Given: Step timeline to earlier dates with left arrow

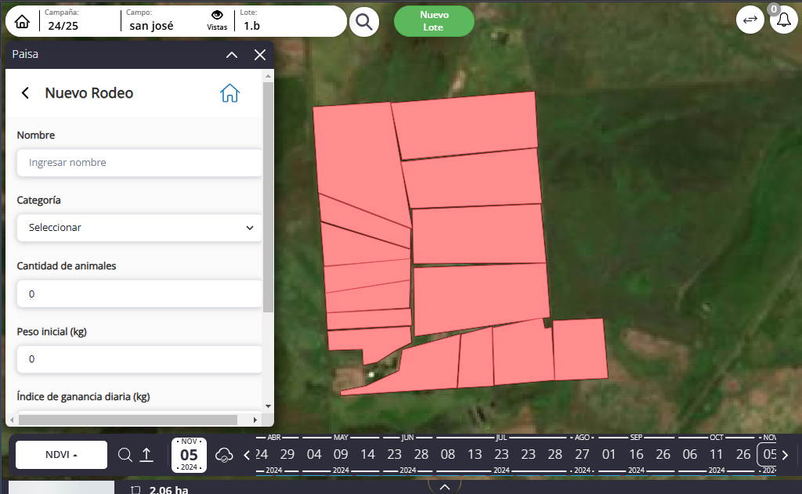Looking at the screenshot, I should tap(247, 455).
